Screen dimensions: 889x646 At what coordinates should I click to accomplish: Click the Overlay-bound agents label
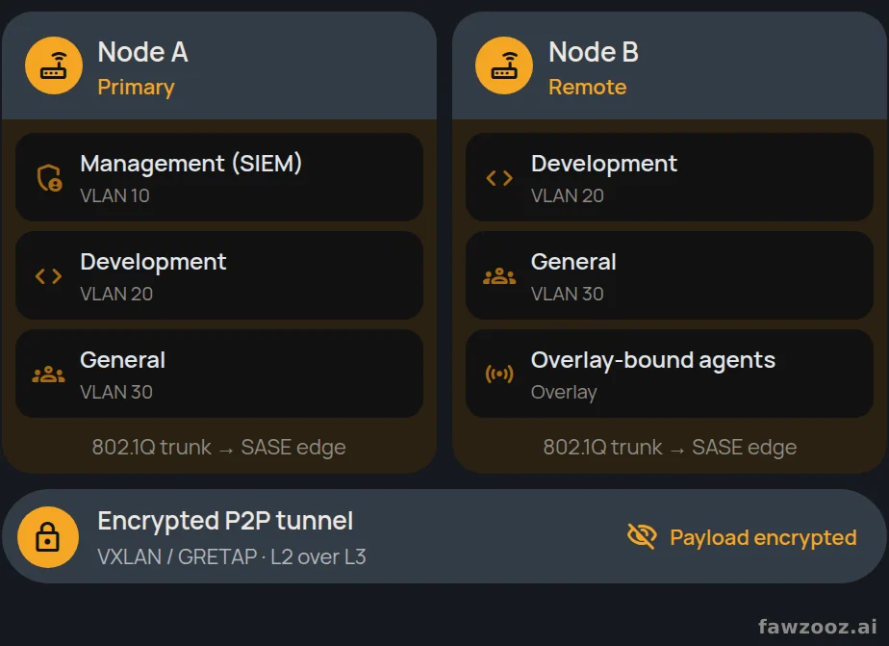[x=653, y=361]
